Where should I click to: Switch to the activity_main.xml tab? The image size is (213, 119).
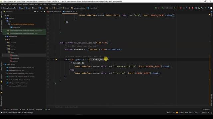tap(54, 12)
